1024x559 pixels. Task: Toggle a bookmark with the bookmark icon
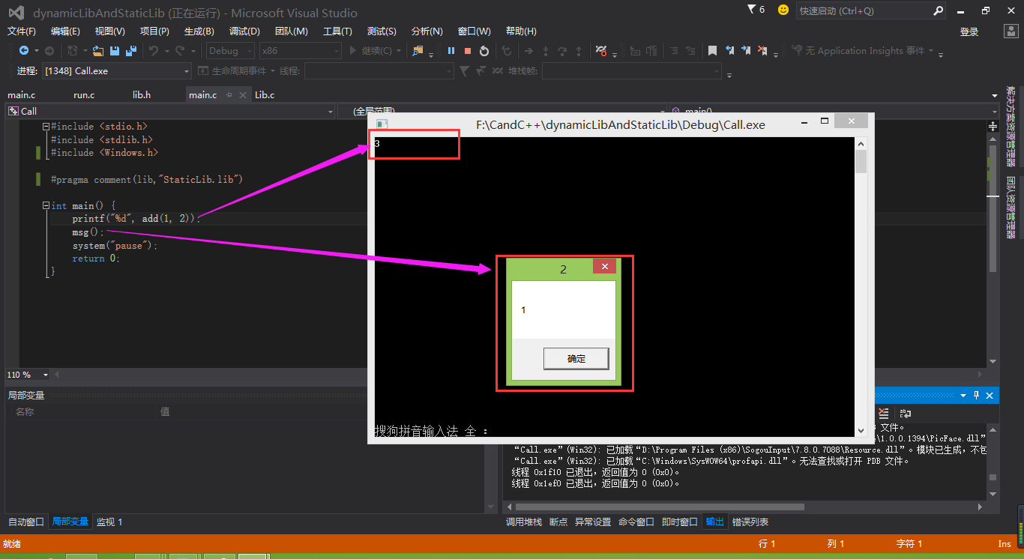[x=712, y=50]
